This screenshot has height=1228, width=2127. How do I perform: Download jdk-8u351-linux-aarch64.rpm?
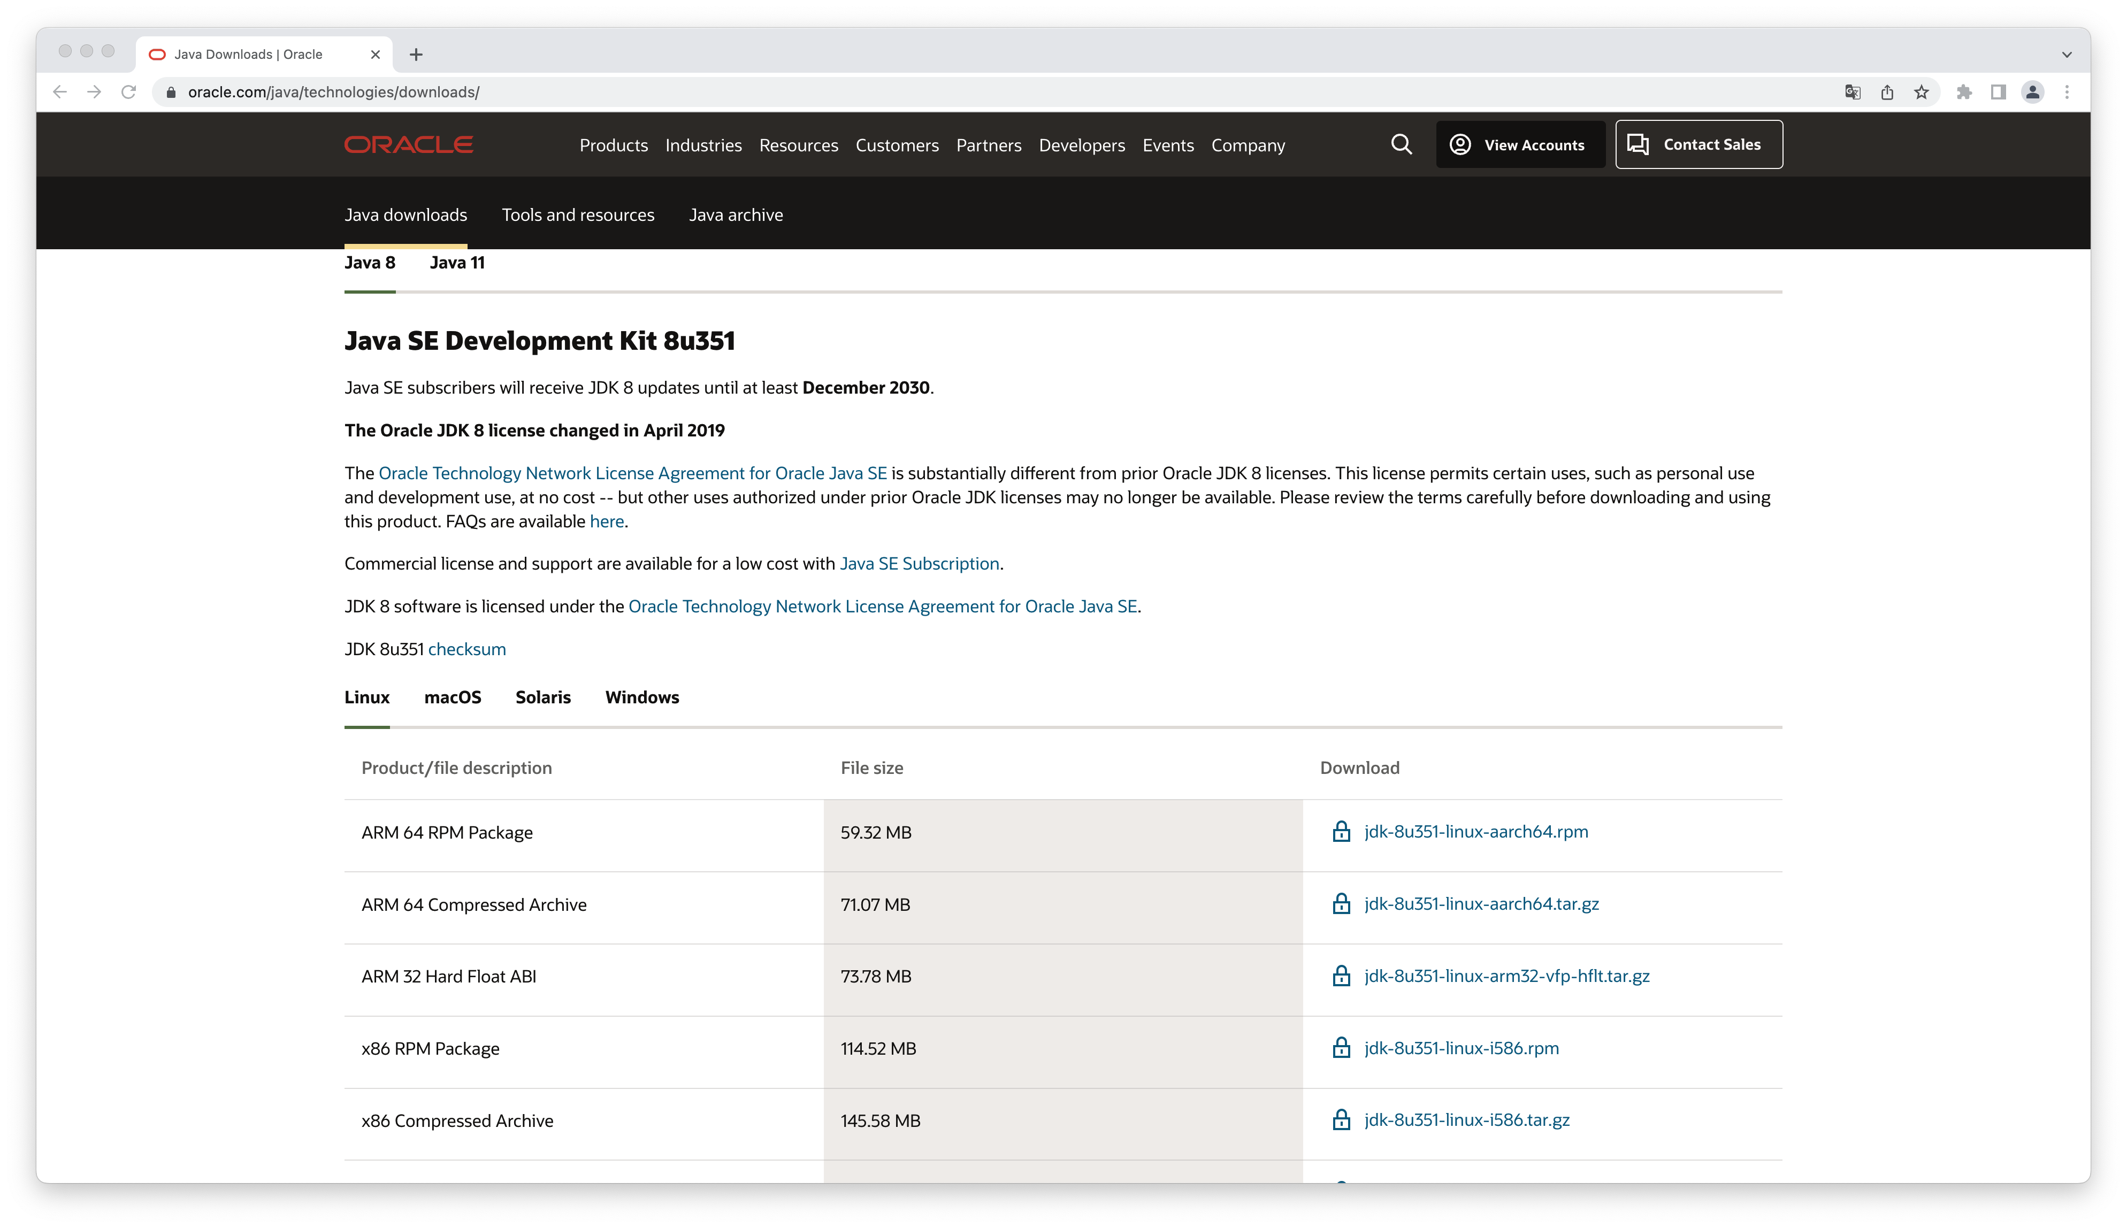point(1476,832)
